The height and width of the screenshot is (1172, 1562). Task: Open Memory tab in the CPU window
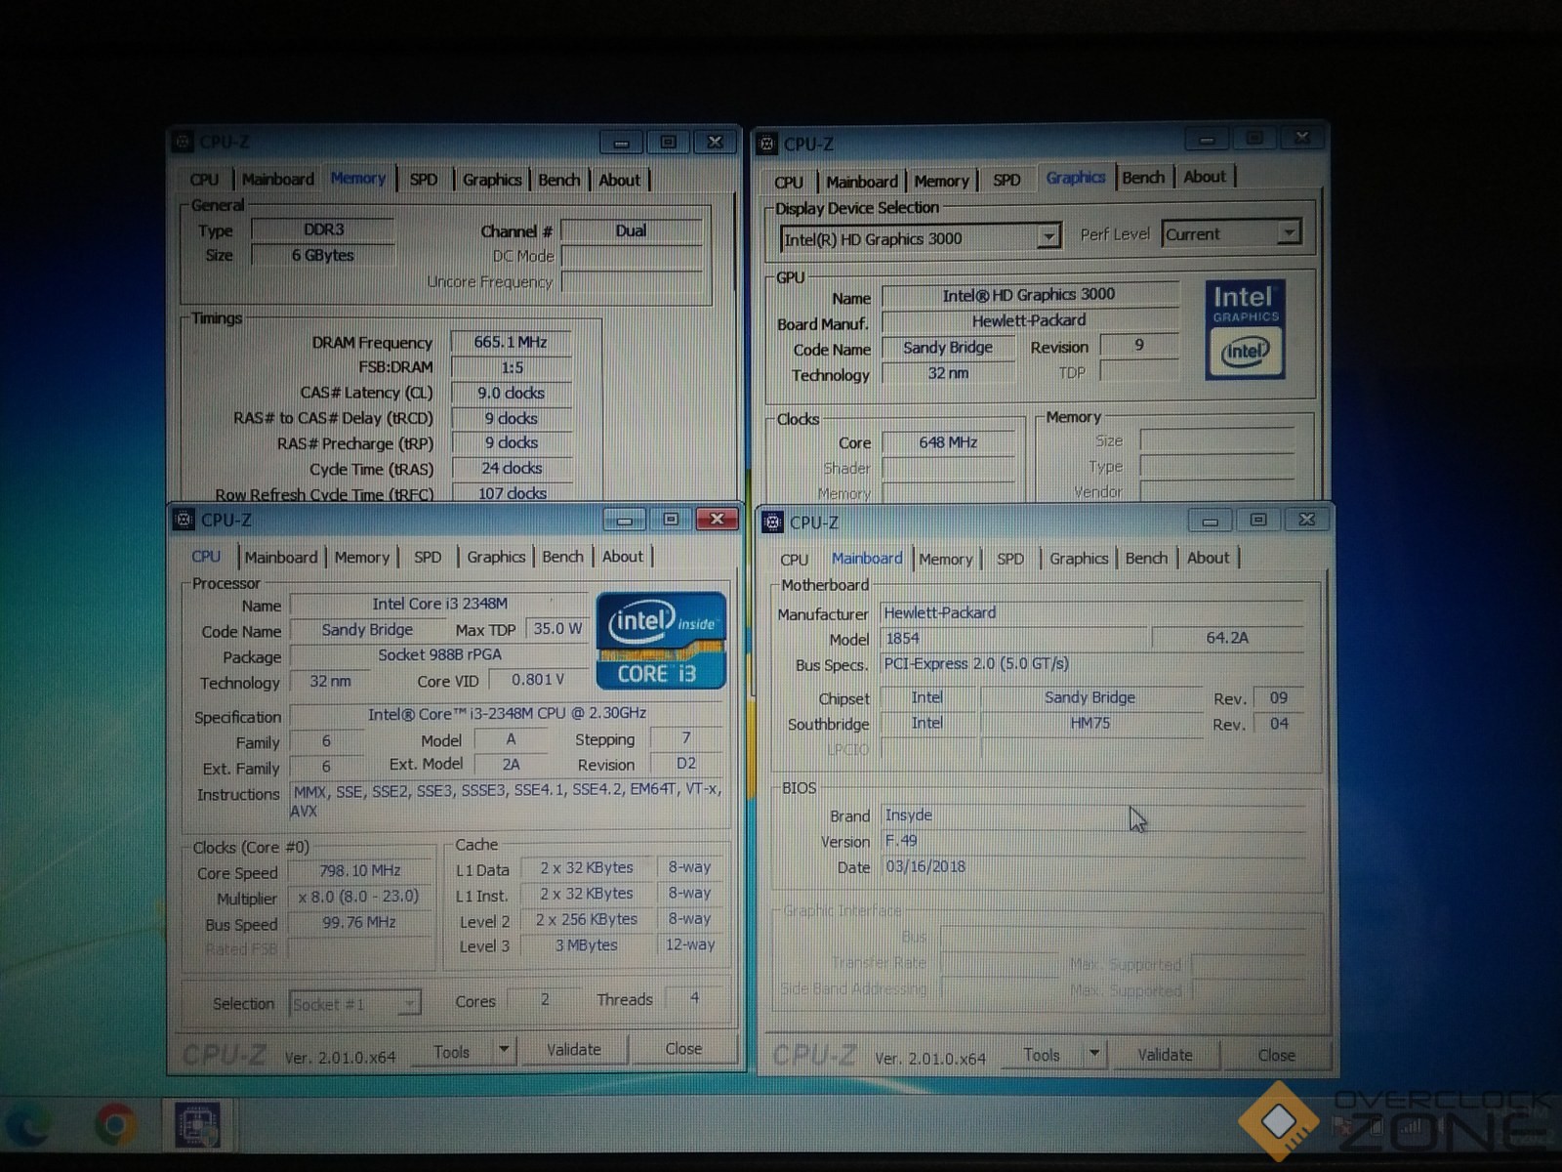(x=362, y=557)
